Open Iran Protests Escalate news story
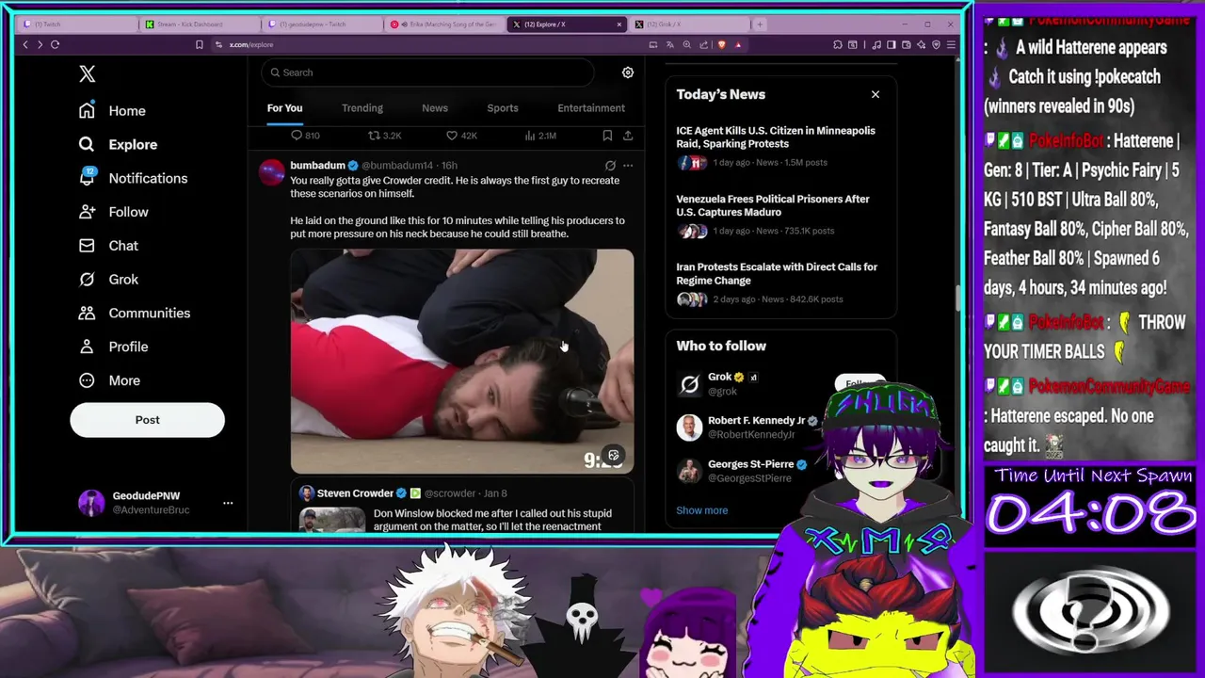Screen dimensions: 1205x678 click(x=780, y=282)
